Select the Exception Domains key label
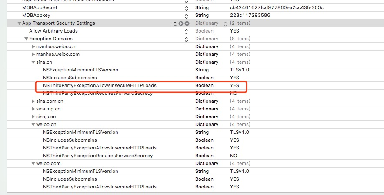The width and height of the screenshot is (384, 195). (x=51, y=39)
